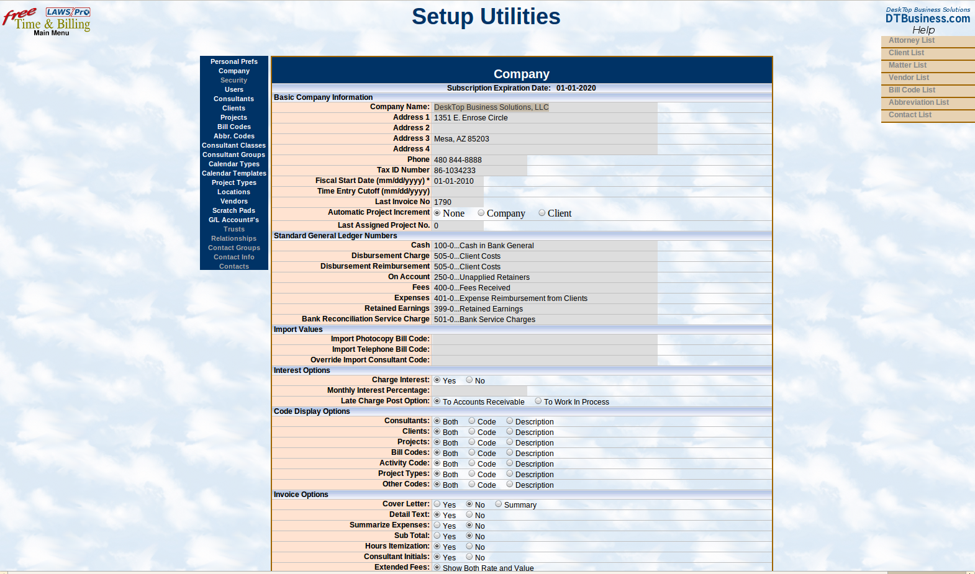Image resolution: width=975 pixels, height=574 pixels.
Task: Open the Users setup page
Action: 234,89
